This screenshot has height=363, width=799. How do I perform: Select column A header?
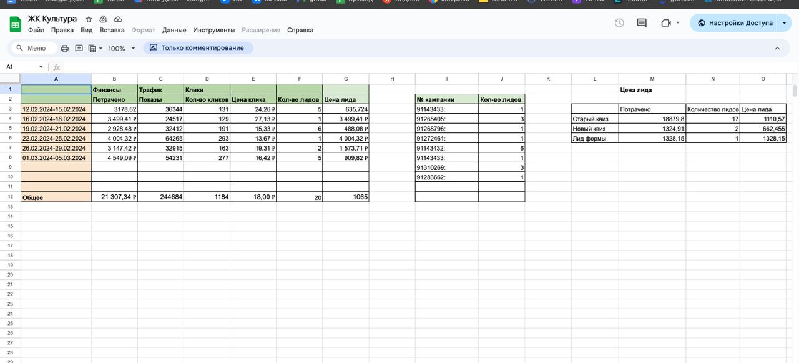coord(56,79)
